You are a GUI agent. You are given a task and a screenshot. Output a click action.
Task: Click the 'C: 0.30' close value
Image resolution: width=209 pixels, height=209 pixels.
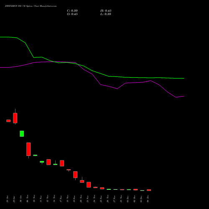coord(72,11)
